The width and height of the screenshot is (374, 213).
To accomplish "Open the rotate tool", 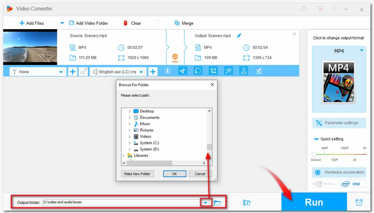I will click(x=198, y=71).
